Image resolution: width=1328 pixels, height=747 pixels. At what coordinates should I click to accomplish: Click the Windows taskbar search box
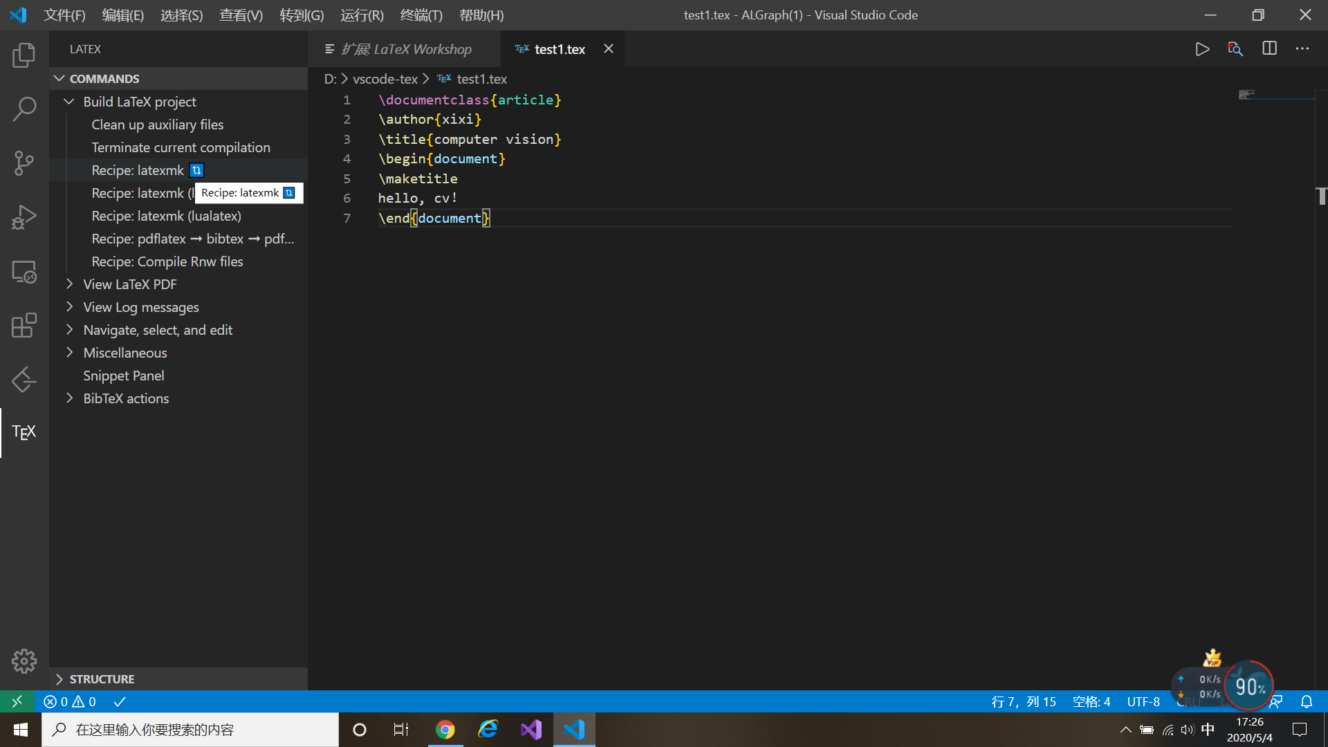tap(190, 730)
